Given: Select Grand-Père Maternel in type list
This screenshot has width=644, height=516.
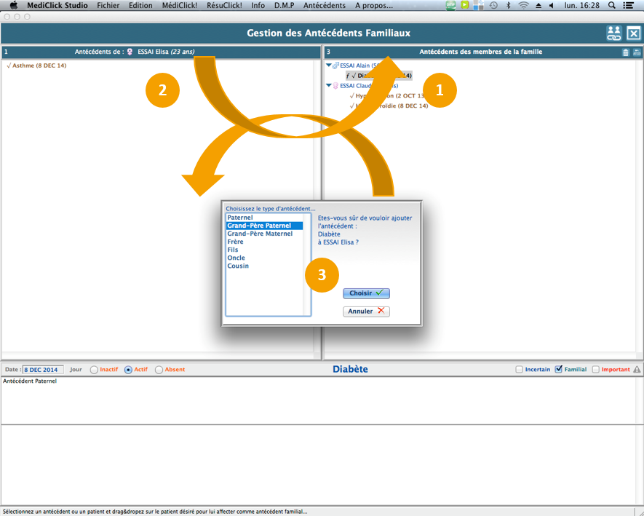Looking at the screenshot, I should point(260,234).
